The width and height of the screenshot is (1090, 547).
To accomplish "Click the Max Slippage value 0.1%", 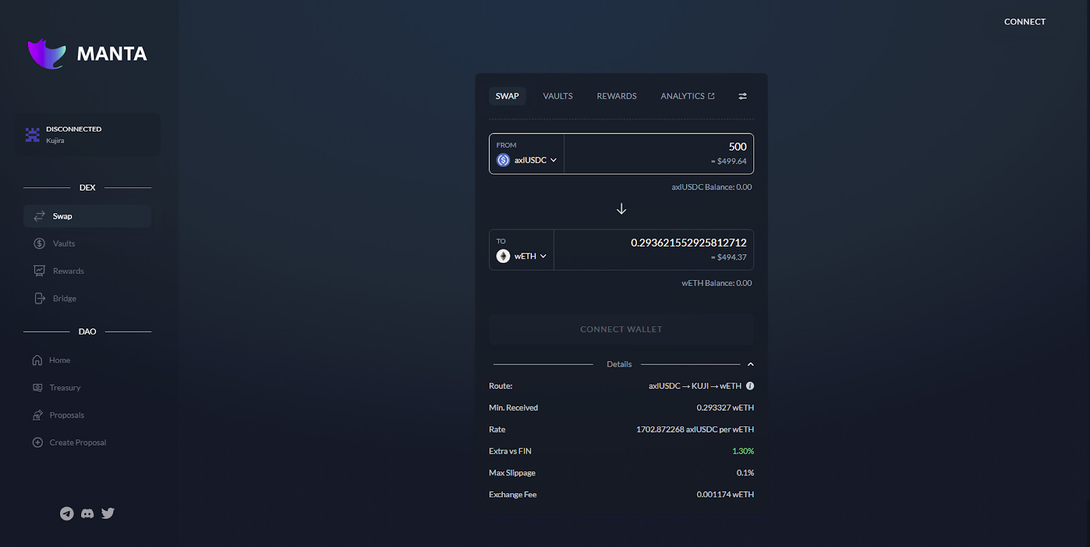I will pos(745,473).
